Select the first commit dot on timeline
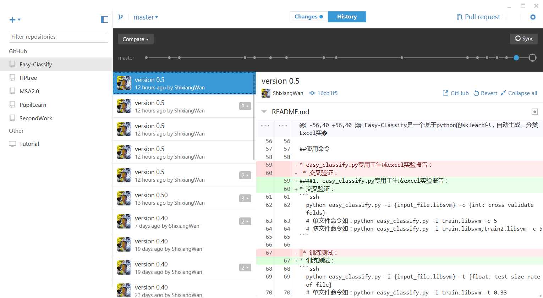This screenshot has height=298, width=543. click(x=146, y=57)
